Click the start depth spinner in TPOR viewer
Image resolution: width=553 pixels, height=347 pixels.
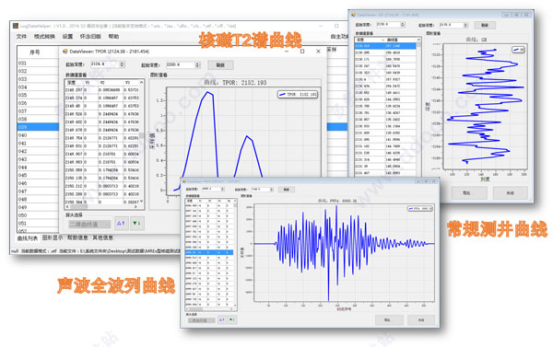pos(108,64)
